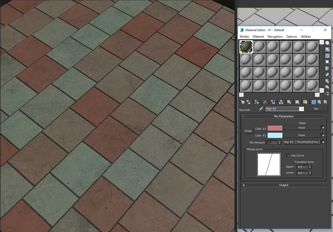Viewport: 333px width, 232px height.
Task: Click the Go Forward to Sibling icon
Action: click(325, 102)
